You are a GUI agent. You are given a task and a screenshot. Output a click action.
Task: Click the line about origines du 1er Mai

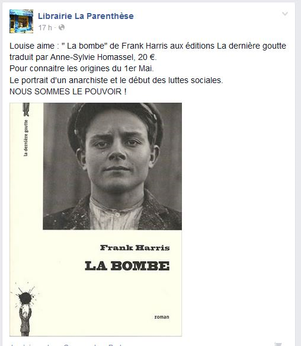(x=82, y=69)
